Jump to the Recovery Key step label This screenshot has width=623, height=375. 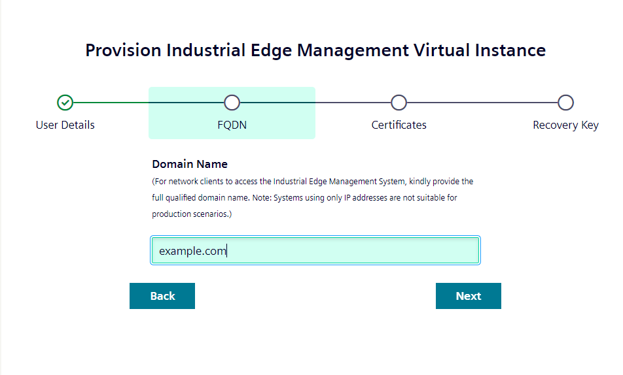pos(565,125)
